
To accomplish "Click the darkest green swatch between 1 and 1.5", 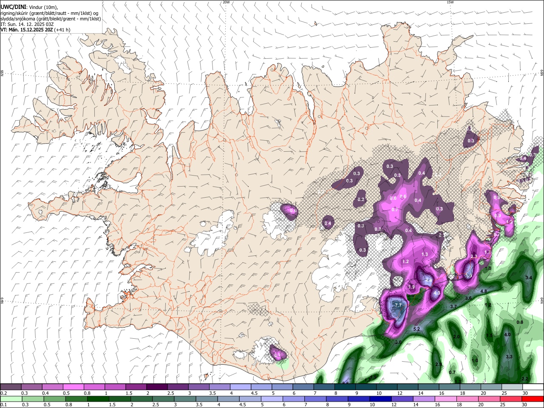I will coord(98,399).
